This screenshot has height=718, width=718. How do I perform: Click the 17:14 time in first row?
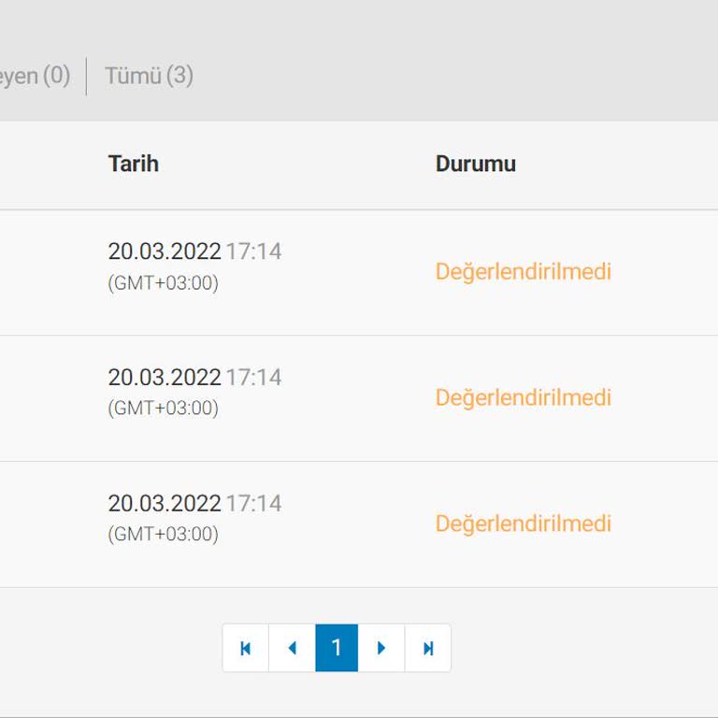click(253, 251)
